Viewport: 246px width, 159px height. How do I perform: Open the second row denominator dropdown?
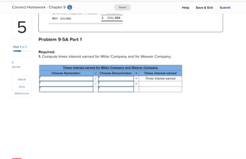pos(116,84)
